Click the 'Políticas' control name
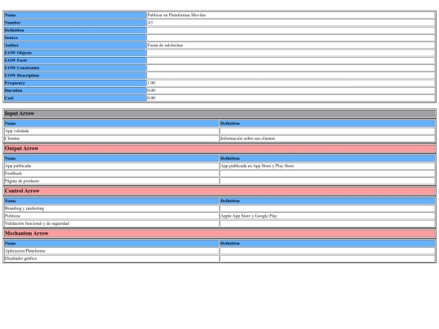 point(111,216)
